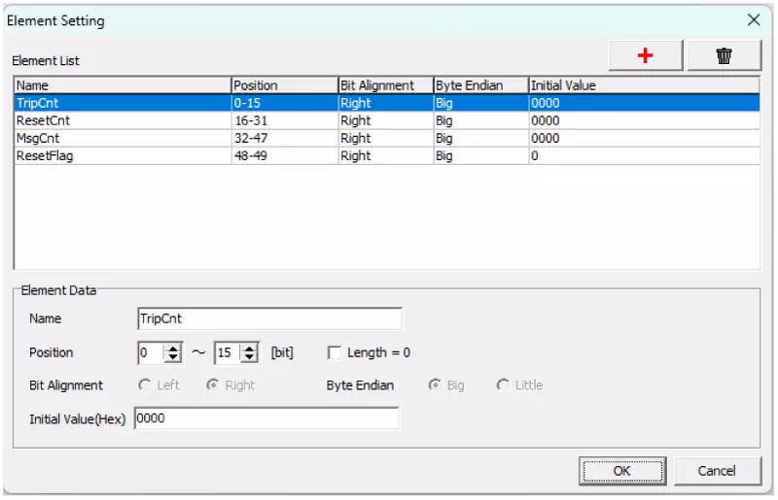
Task: Click TripCnt's initial value 0000 cell
Action: [x=644, y=103]
